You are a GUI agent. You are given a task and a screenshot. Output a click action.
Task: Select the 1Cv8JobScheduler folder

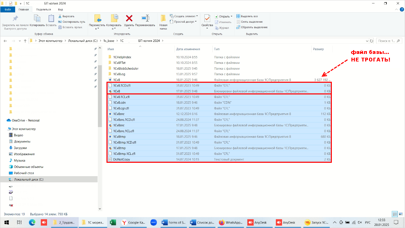pyautogui.click(x=126, y=68)
